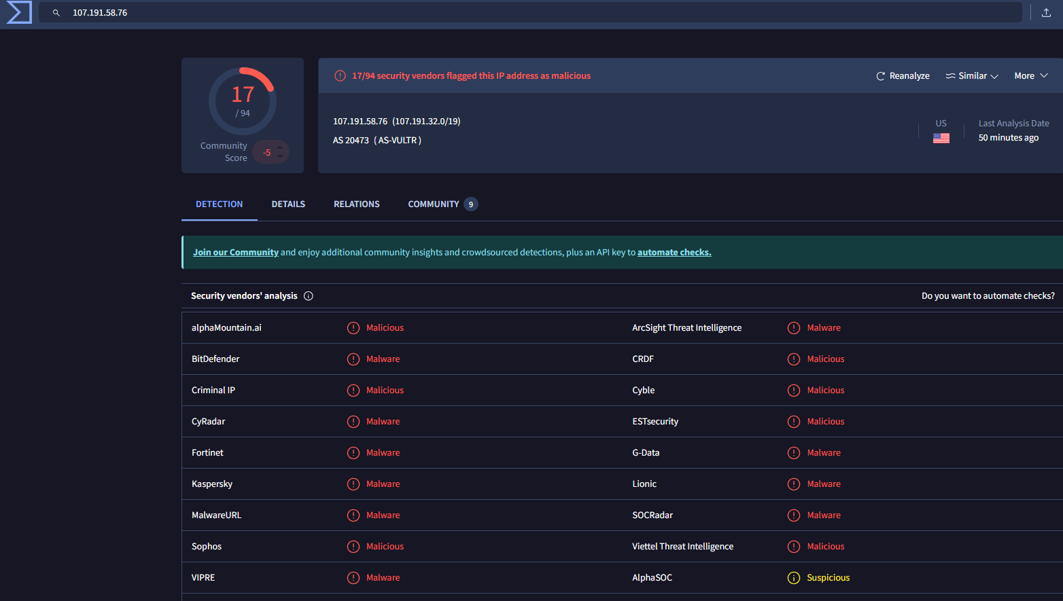Click the alert icon in Fortinet row
The image size is (1063, 601).
tap(353, 453)
